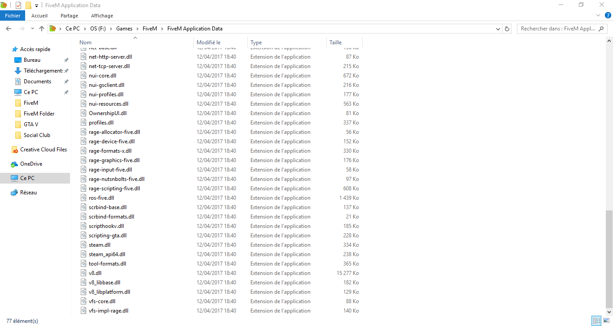Open the Accueil ribbon tab
Viewport: 613px width, 326px height.
pyautogui.click(x=39, y=16)
